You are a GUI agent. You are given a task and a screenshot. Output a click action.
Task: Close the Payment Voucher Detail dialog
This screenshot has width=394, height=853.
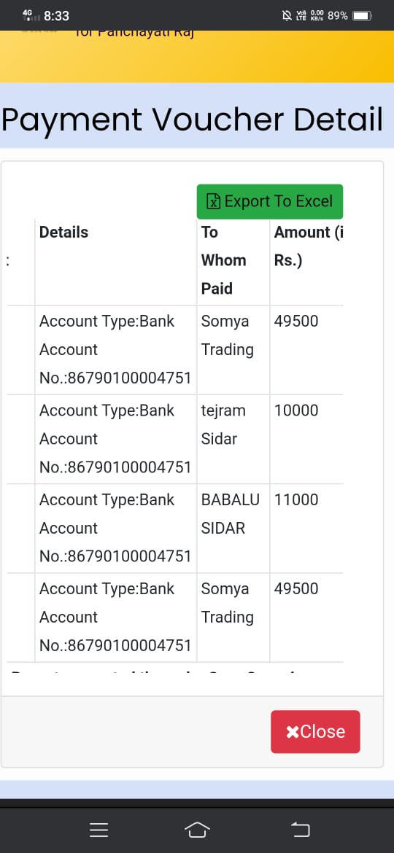coord(315,731)
